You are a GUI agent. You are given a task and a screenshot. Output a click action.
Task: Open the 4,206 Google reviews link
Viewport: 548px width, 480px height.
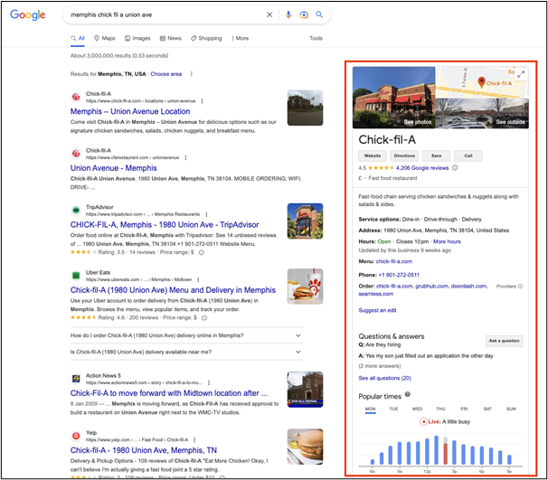click(421, 168)
